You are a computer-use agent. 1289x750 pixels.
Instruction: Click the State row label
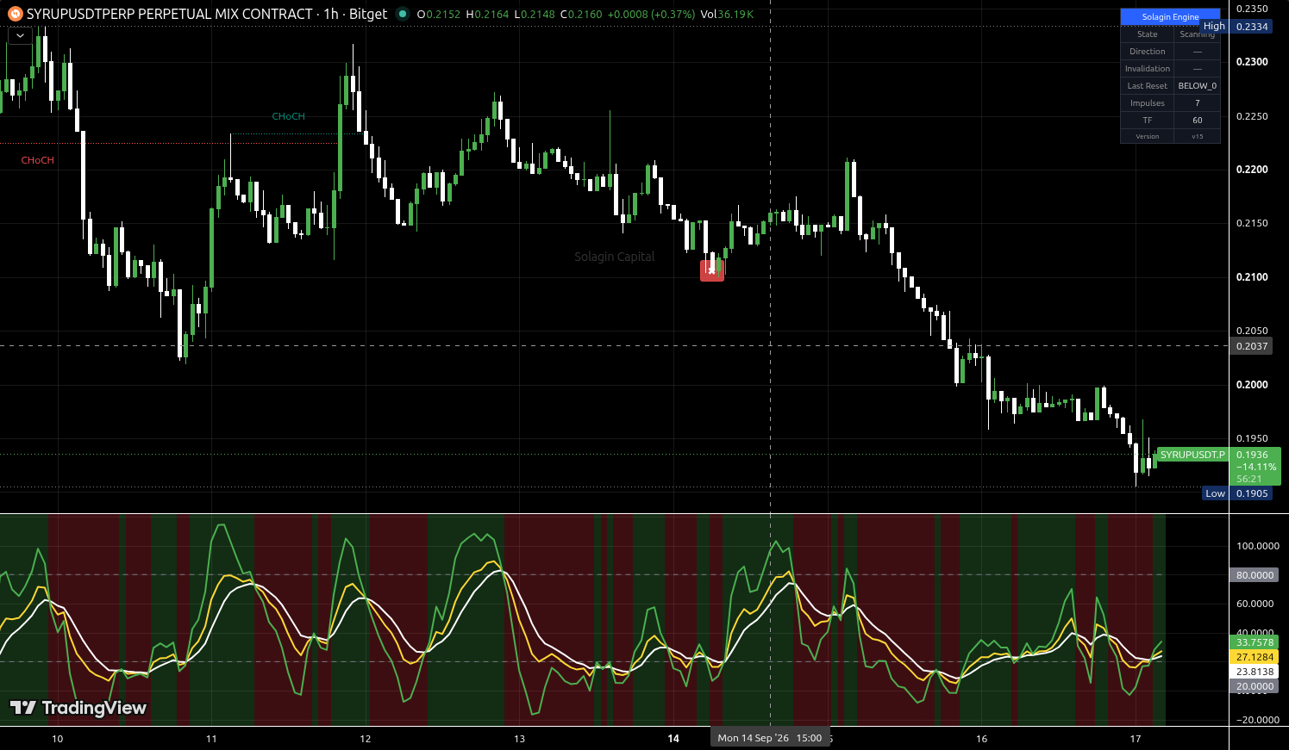tap(1147, 34)
